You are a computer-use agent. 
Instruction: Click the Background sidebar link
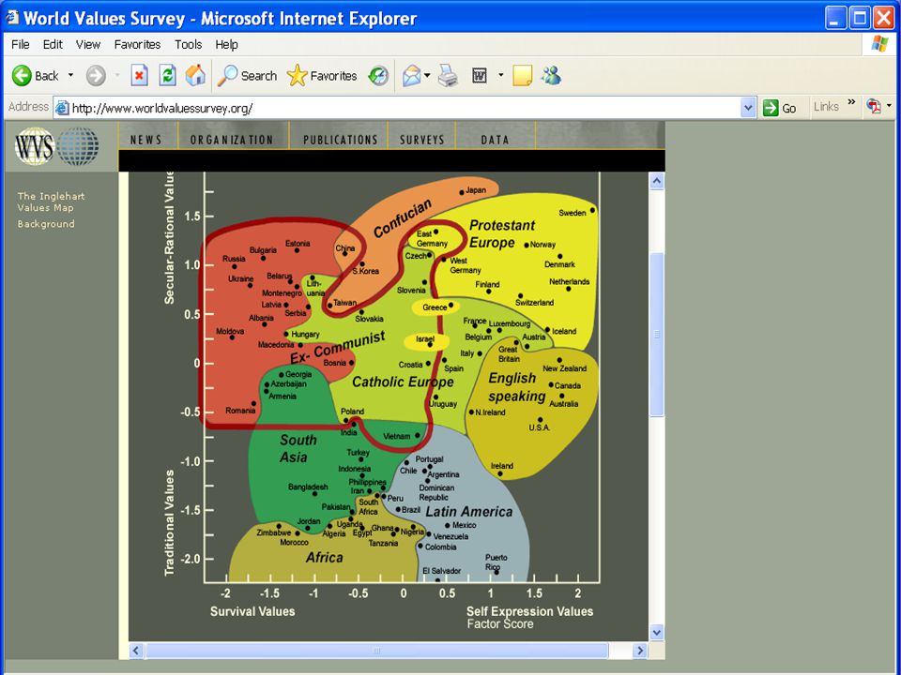click(45, 224)
